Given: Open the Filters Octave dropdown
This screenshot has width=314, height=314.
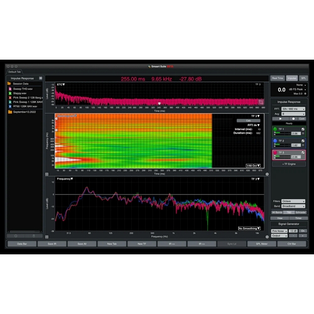Looking at the screenshot, I should (293, 201).
